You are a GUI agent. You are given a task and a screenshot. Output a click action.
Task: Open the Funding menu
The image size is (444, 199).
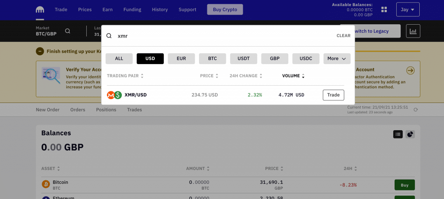pyautogui.click(x=132, y=10)
